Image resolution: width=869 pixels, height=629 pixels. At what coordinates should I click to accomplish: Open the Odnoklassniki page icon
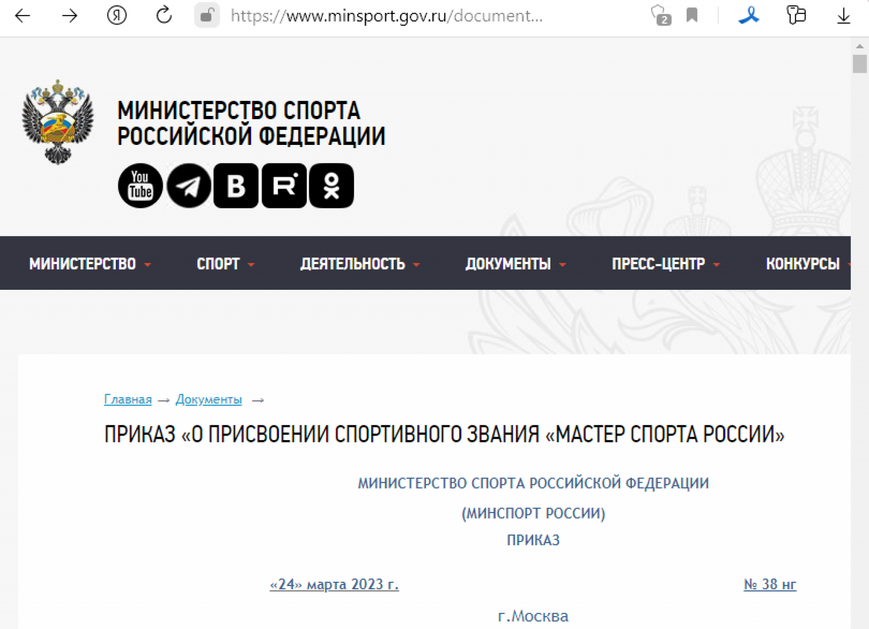point(331,186)
